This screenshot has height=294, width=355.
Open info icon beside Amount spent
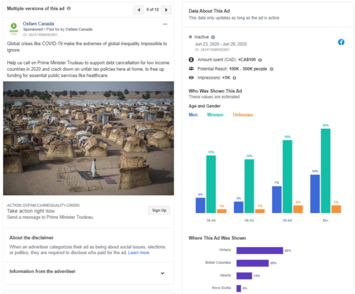point(260,60)
